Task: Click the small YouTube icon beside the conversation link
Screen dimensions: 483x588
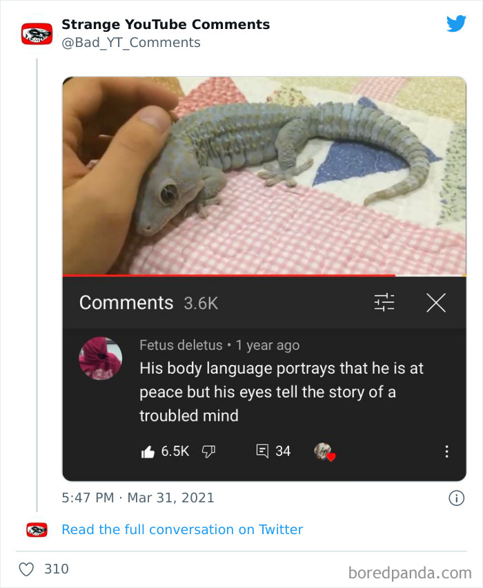Action: pos(36,529)
